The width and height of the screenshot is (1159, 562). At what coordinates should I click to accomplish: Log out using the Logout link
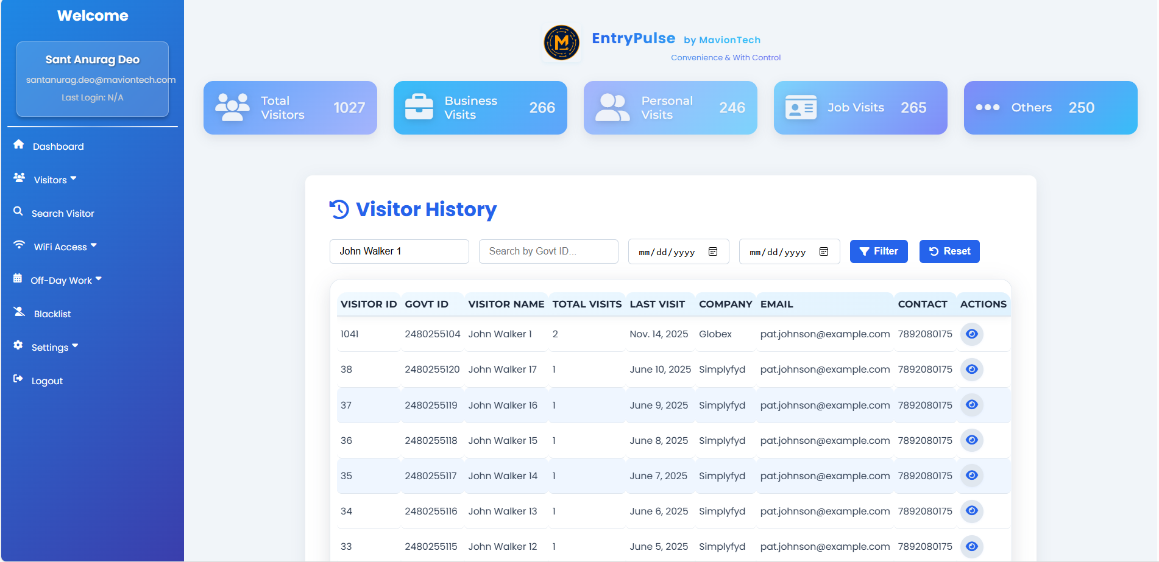tap(47, 381)
